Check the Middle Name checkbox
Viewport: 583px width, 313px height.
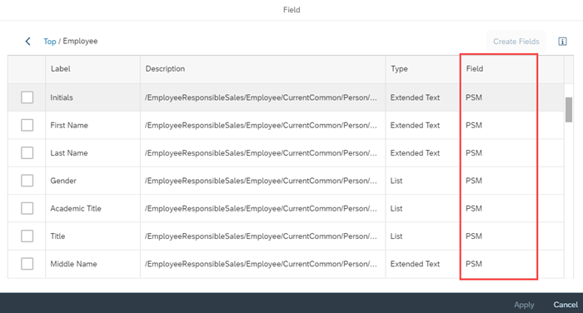(x=27, y=264)
